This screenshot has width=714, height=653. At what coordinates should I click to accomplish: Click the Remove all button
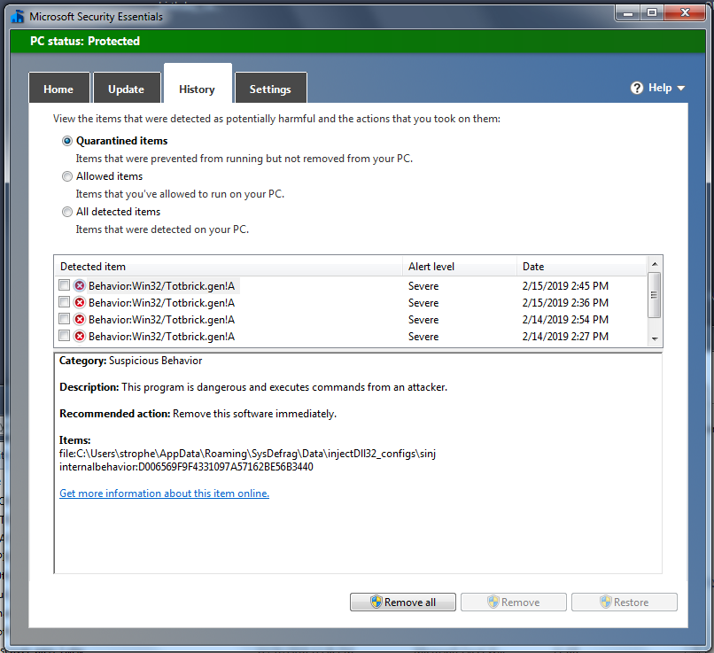[x=403, y=602]
